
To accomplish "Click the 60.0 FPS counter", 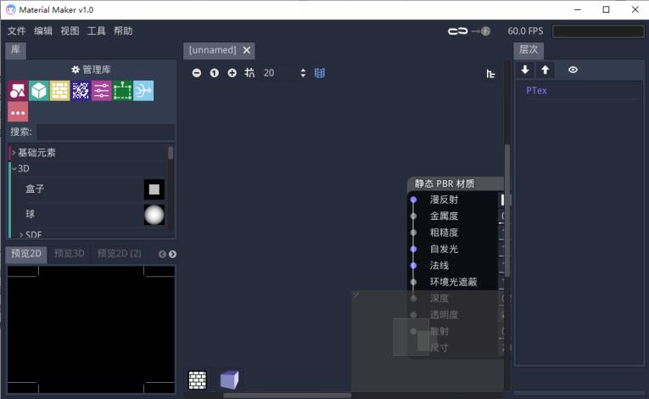I will click(x=525, y=31).
